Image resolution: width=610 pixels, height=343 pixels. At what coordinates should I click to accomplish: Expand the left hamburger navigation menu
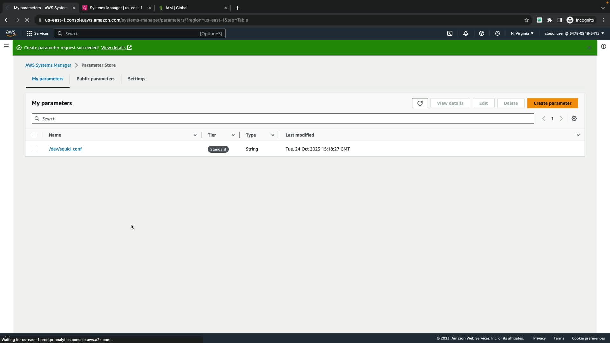point(6,47)
